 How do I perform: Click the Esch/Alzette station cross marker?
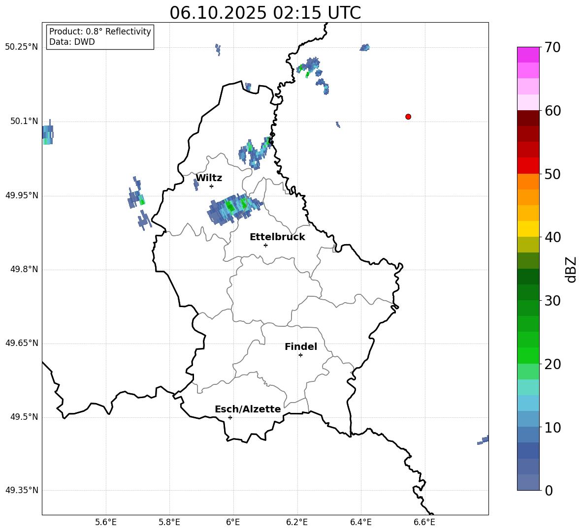(230, 417)
